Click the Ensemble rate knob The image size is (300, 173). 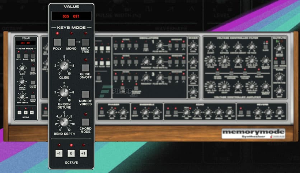145,112
